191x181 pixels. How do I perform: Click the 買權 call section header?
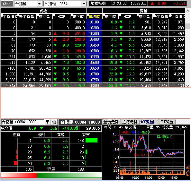(x=43, y=11)
